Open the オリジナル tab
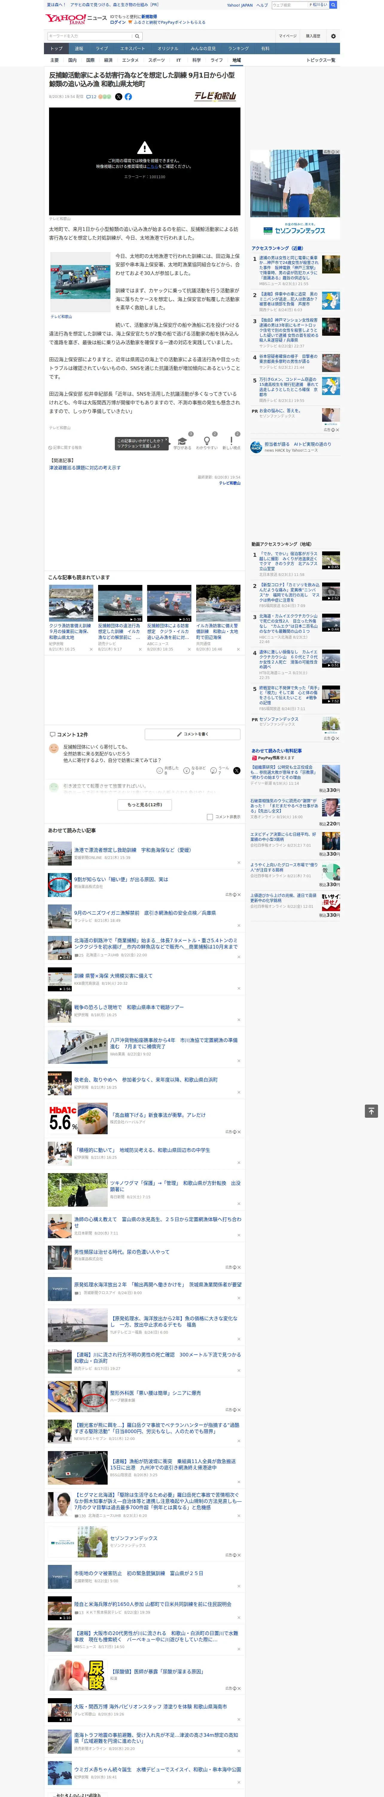384x1797 pixels. click(x=168, y=48)
